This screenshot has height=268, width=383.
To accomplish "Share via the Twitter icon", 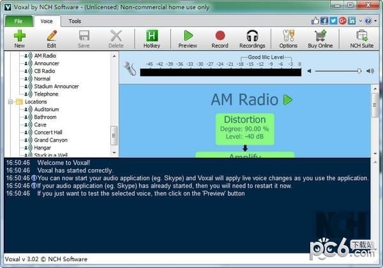I will [333, 21].
